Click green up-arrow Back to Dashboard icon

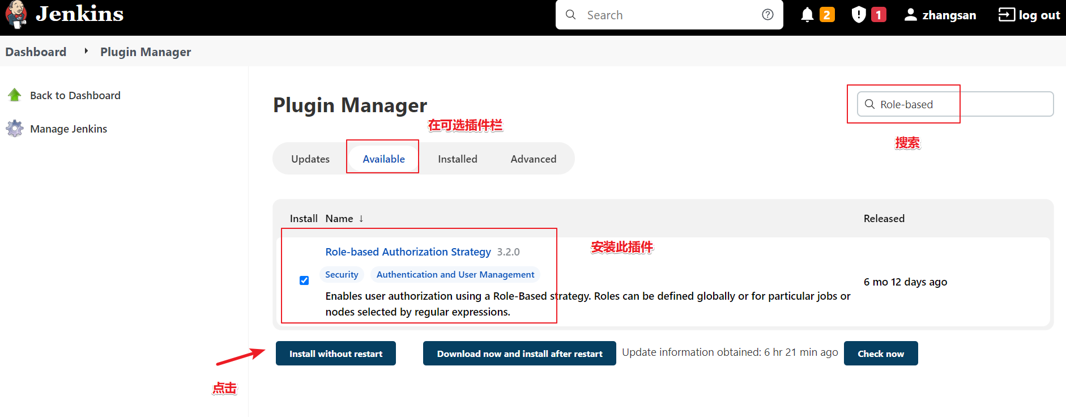[x=15, y=95]
